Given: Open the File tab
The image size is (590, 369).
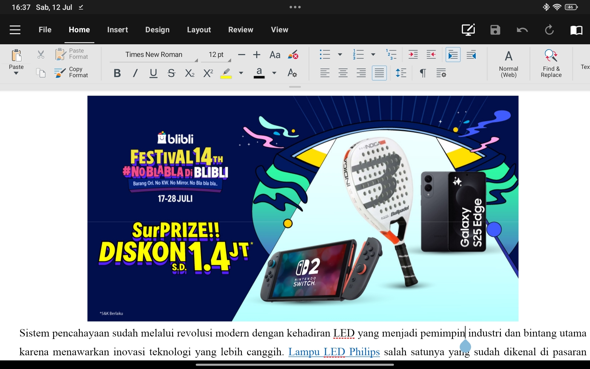Looking at the screenshot, I should 45,30.
